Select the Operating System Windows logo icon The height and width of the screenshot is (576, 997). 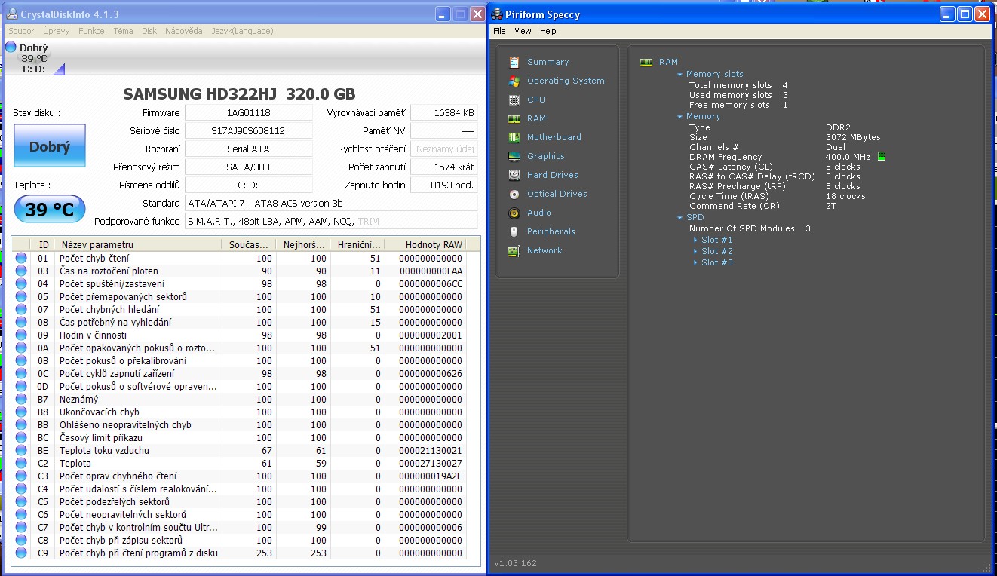[514, 81]
